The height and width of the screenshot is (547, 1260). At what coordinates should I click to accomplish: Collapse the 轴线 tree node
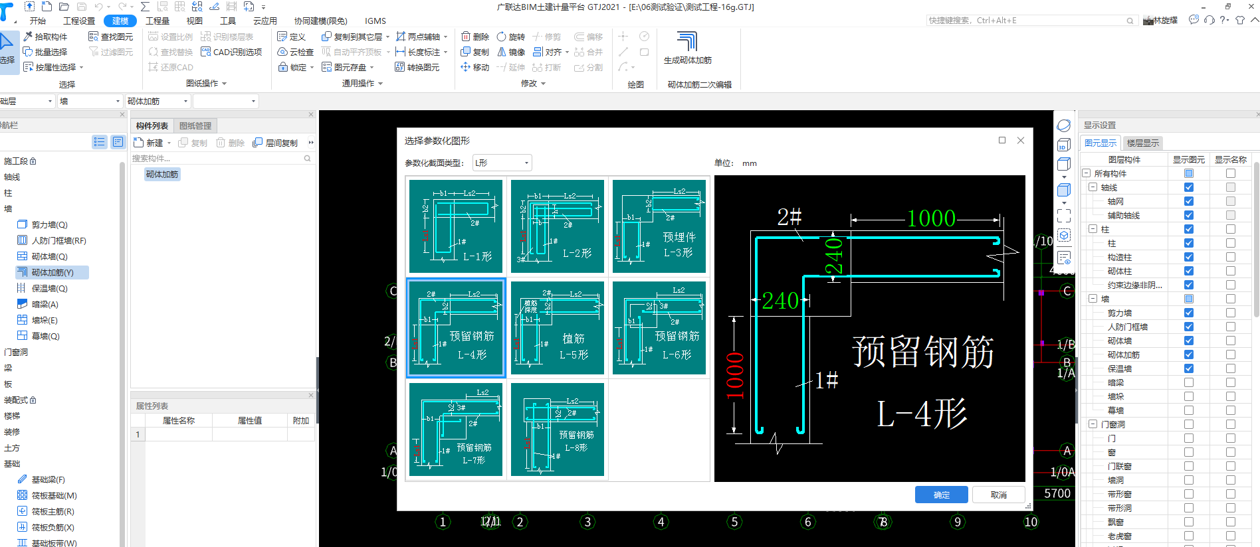(1093, 188)
